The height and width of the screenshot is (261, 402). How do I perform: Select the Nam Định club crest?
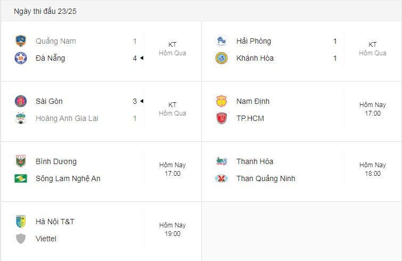[221, 101]
